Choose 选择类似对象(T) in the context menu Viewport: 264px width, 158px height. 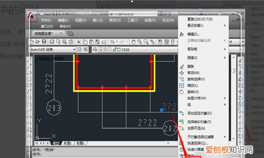[199, 122]
